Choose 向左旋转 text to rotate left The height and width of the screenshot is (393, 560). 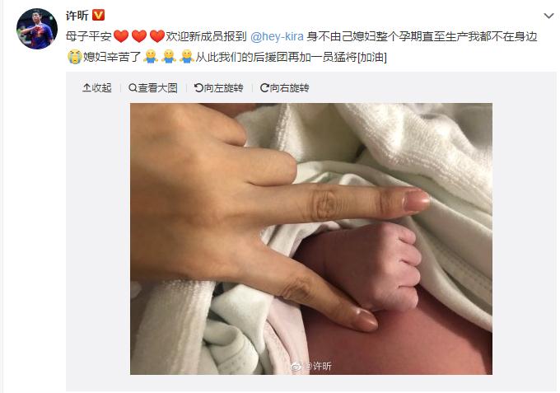coord(223,87)
